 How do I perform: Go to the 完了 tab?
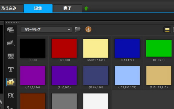[67, 8]
